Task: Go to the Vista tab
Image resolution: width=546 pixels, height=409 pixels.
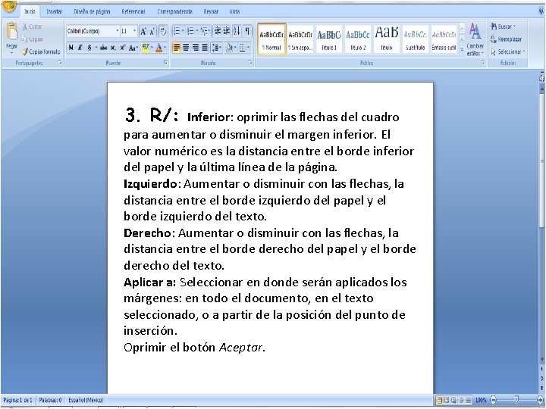Action: click(234, 11)
